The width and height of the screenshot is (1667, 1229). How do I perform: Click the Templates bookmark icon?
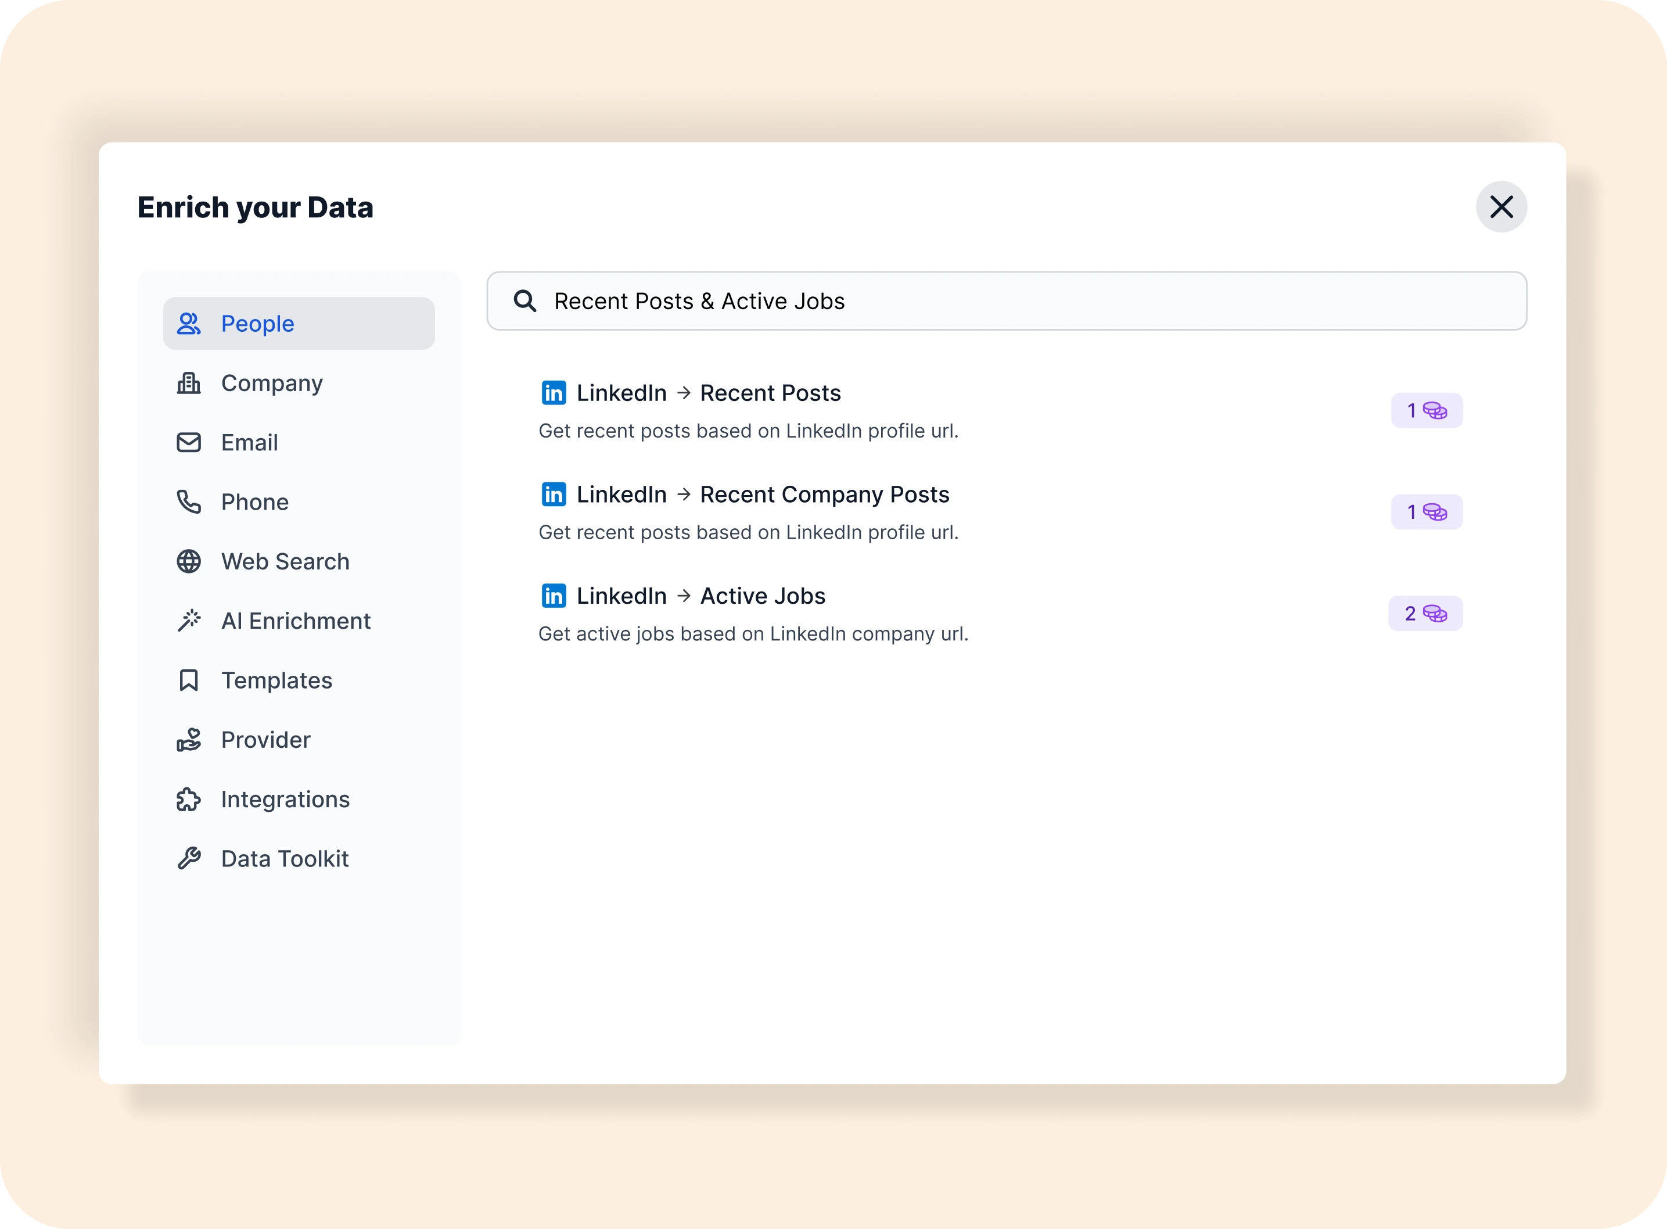point(189,680)
